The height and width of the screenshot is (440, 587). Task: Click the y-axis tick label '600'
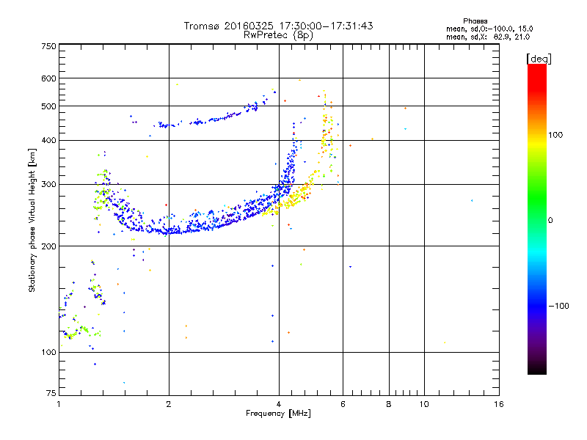point(48,78)
